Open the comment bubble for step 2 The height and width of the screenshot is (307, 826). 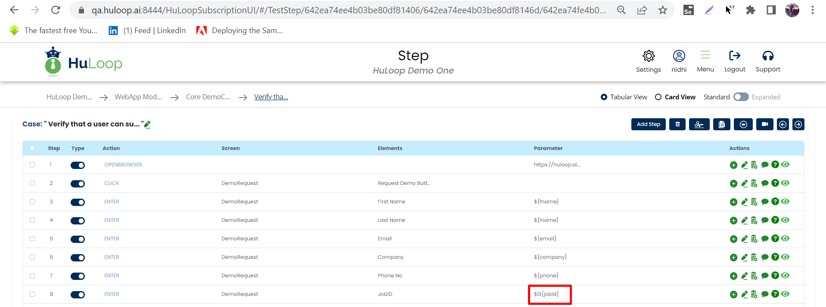pyautogui.click(x=765, y=183)
